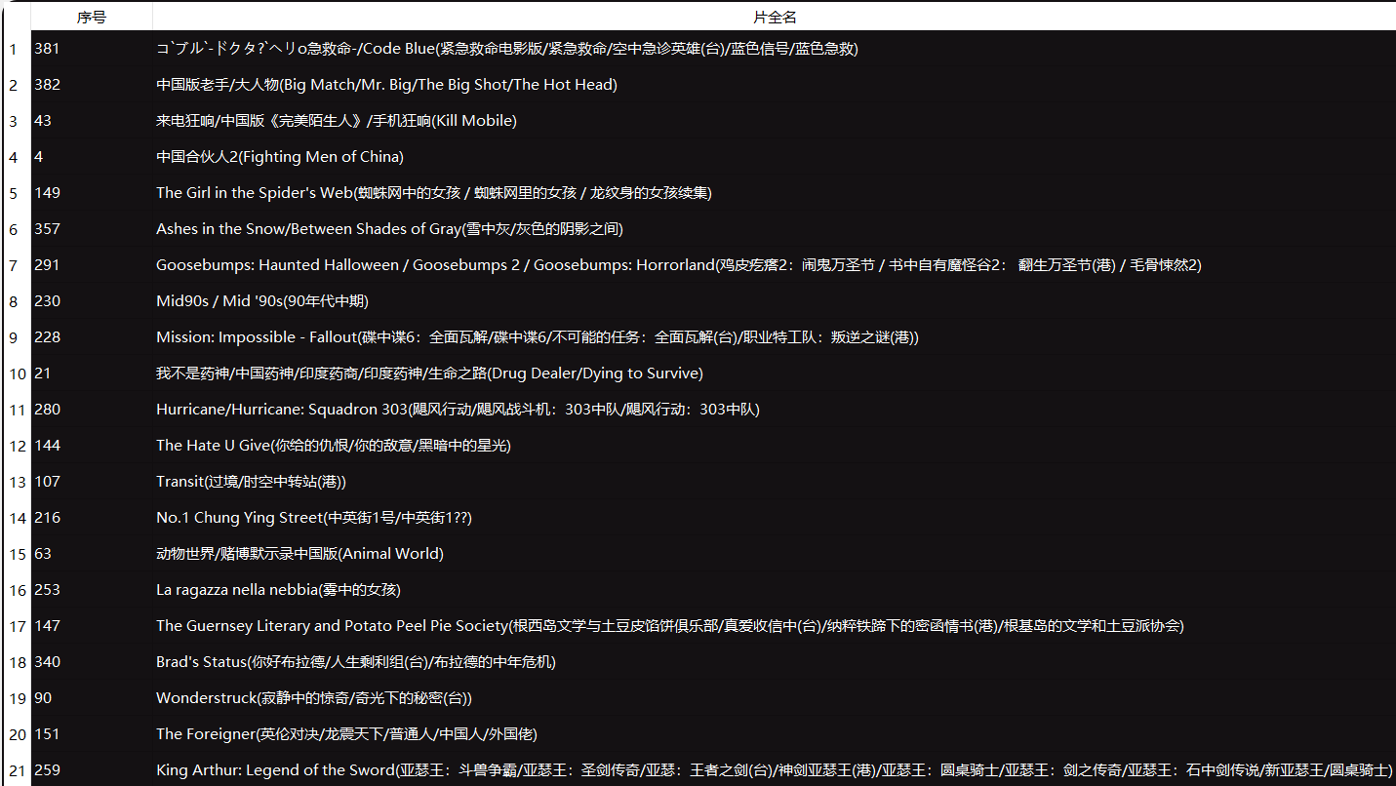Click cell with 序号 value 216
The height and width of the screenshot is (786, 1396).
(92, 518)
